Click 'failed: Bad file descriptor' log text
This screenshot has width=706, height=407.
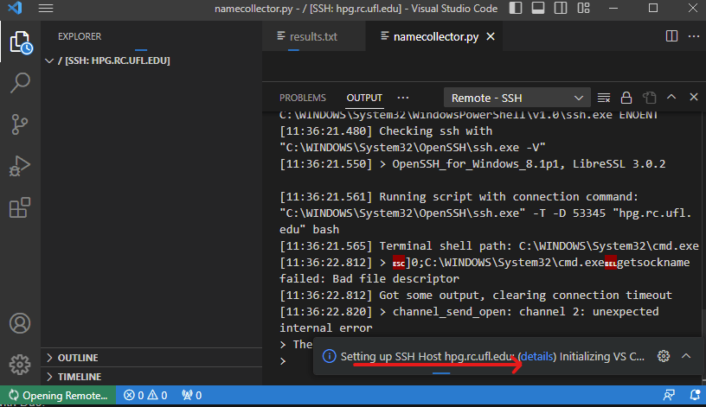tap(369, 279)
